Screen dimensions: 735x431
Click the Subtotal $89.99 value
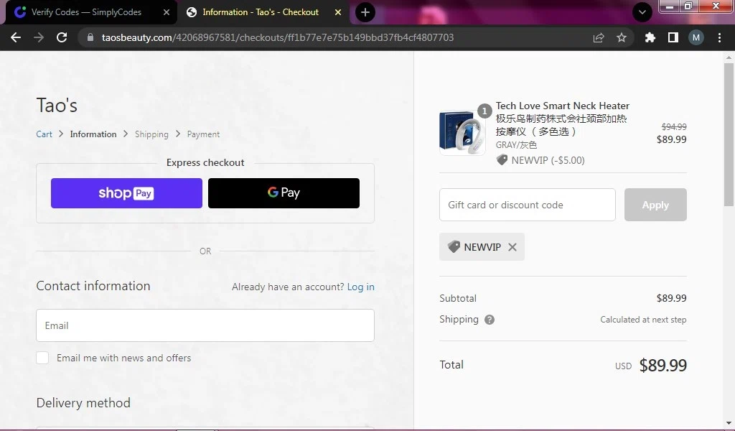coord(671,298)
